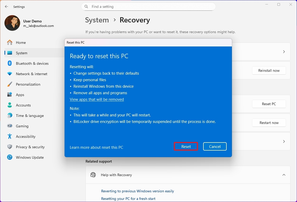The height and width of the screenshot is (202, 297).
Task: Open Accessibility settings
Action: (26, 136)
